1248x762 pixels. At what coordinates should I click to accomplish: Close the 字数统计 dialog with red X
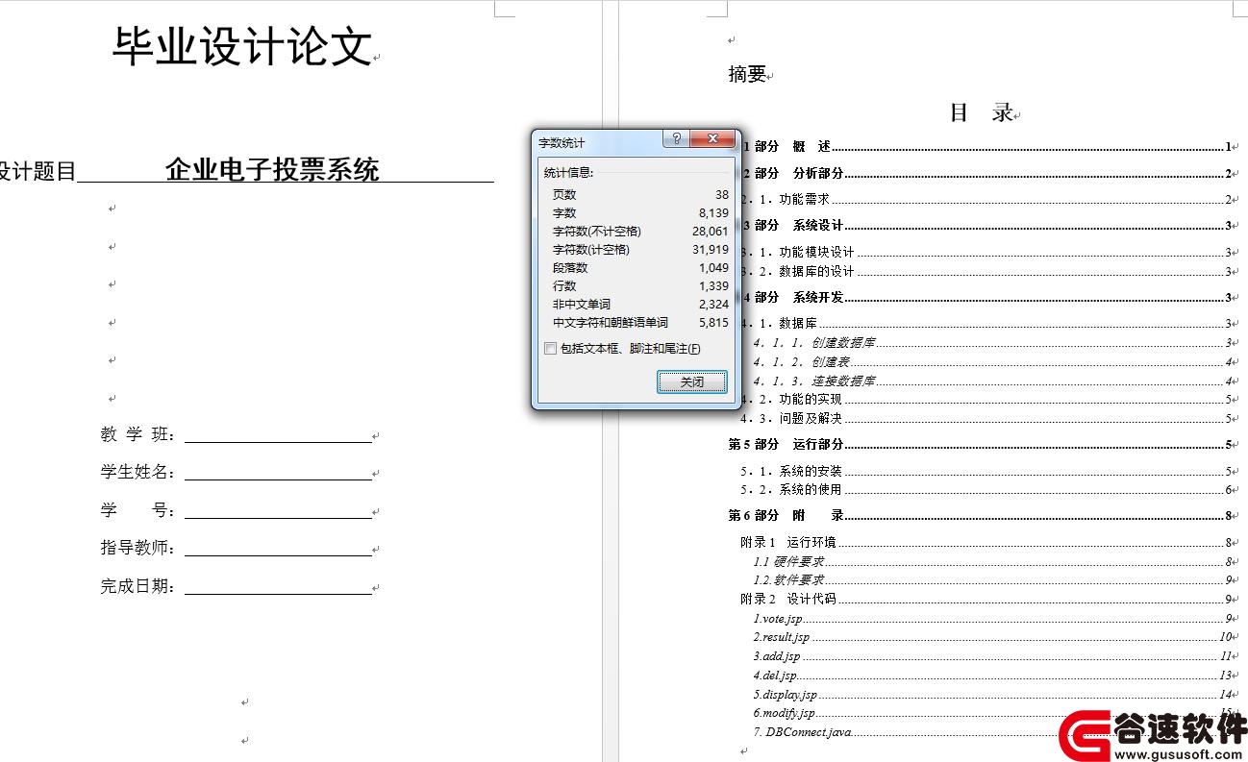pyautogui.click(x=713, y=139)
